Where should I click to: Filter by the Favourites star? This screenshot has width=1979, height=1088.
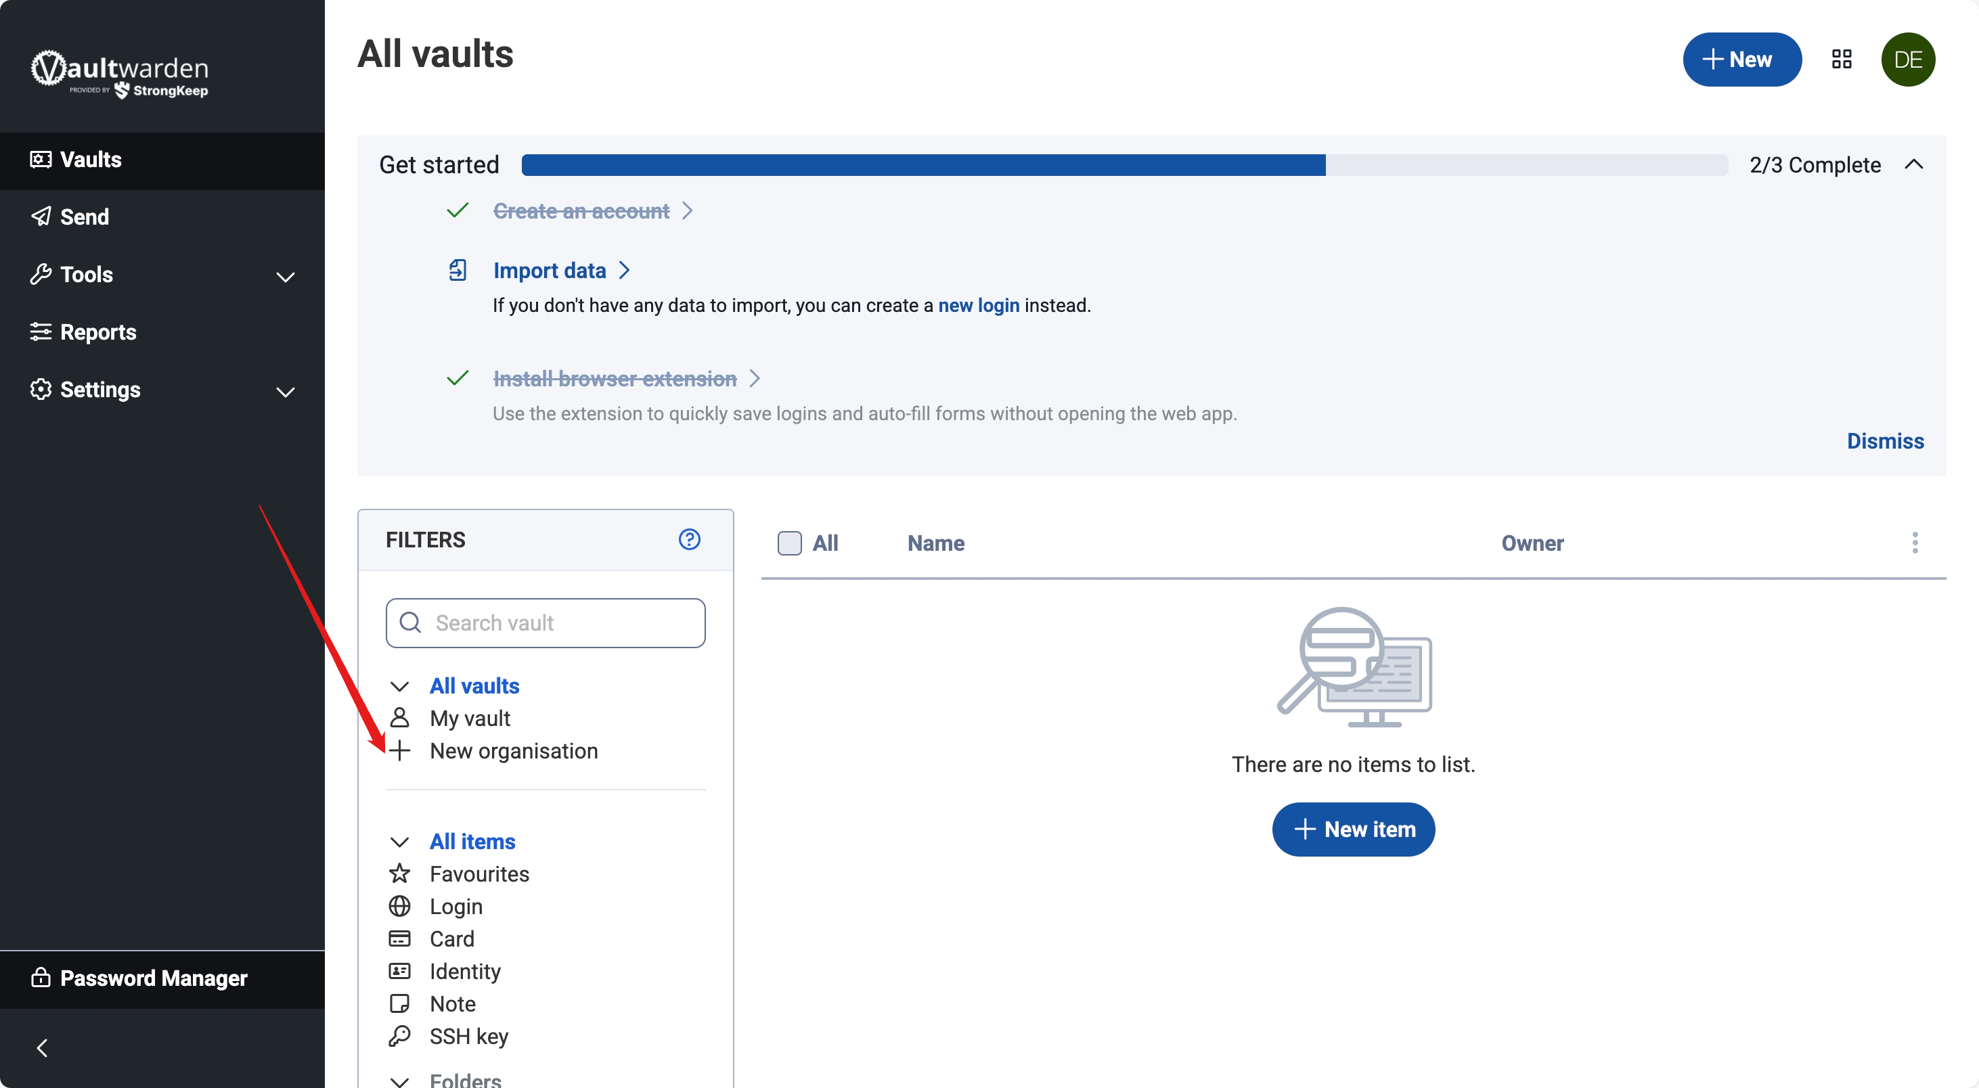399,874
